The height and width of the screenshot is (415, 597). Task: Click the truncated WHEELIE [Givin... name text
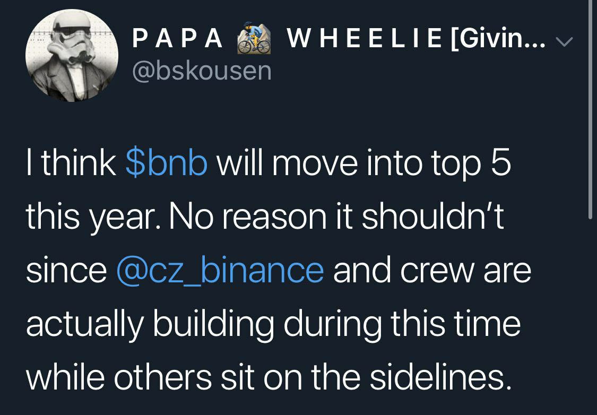pos(416,39)
